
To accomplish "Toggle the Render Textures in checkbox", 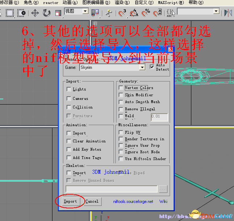I will point(121,139).
